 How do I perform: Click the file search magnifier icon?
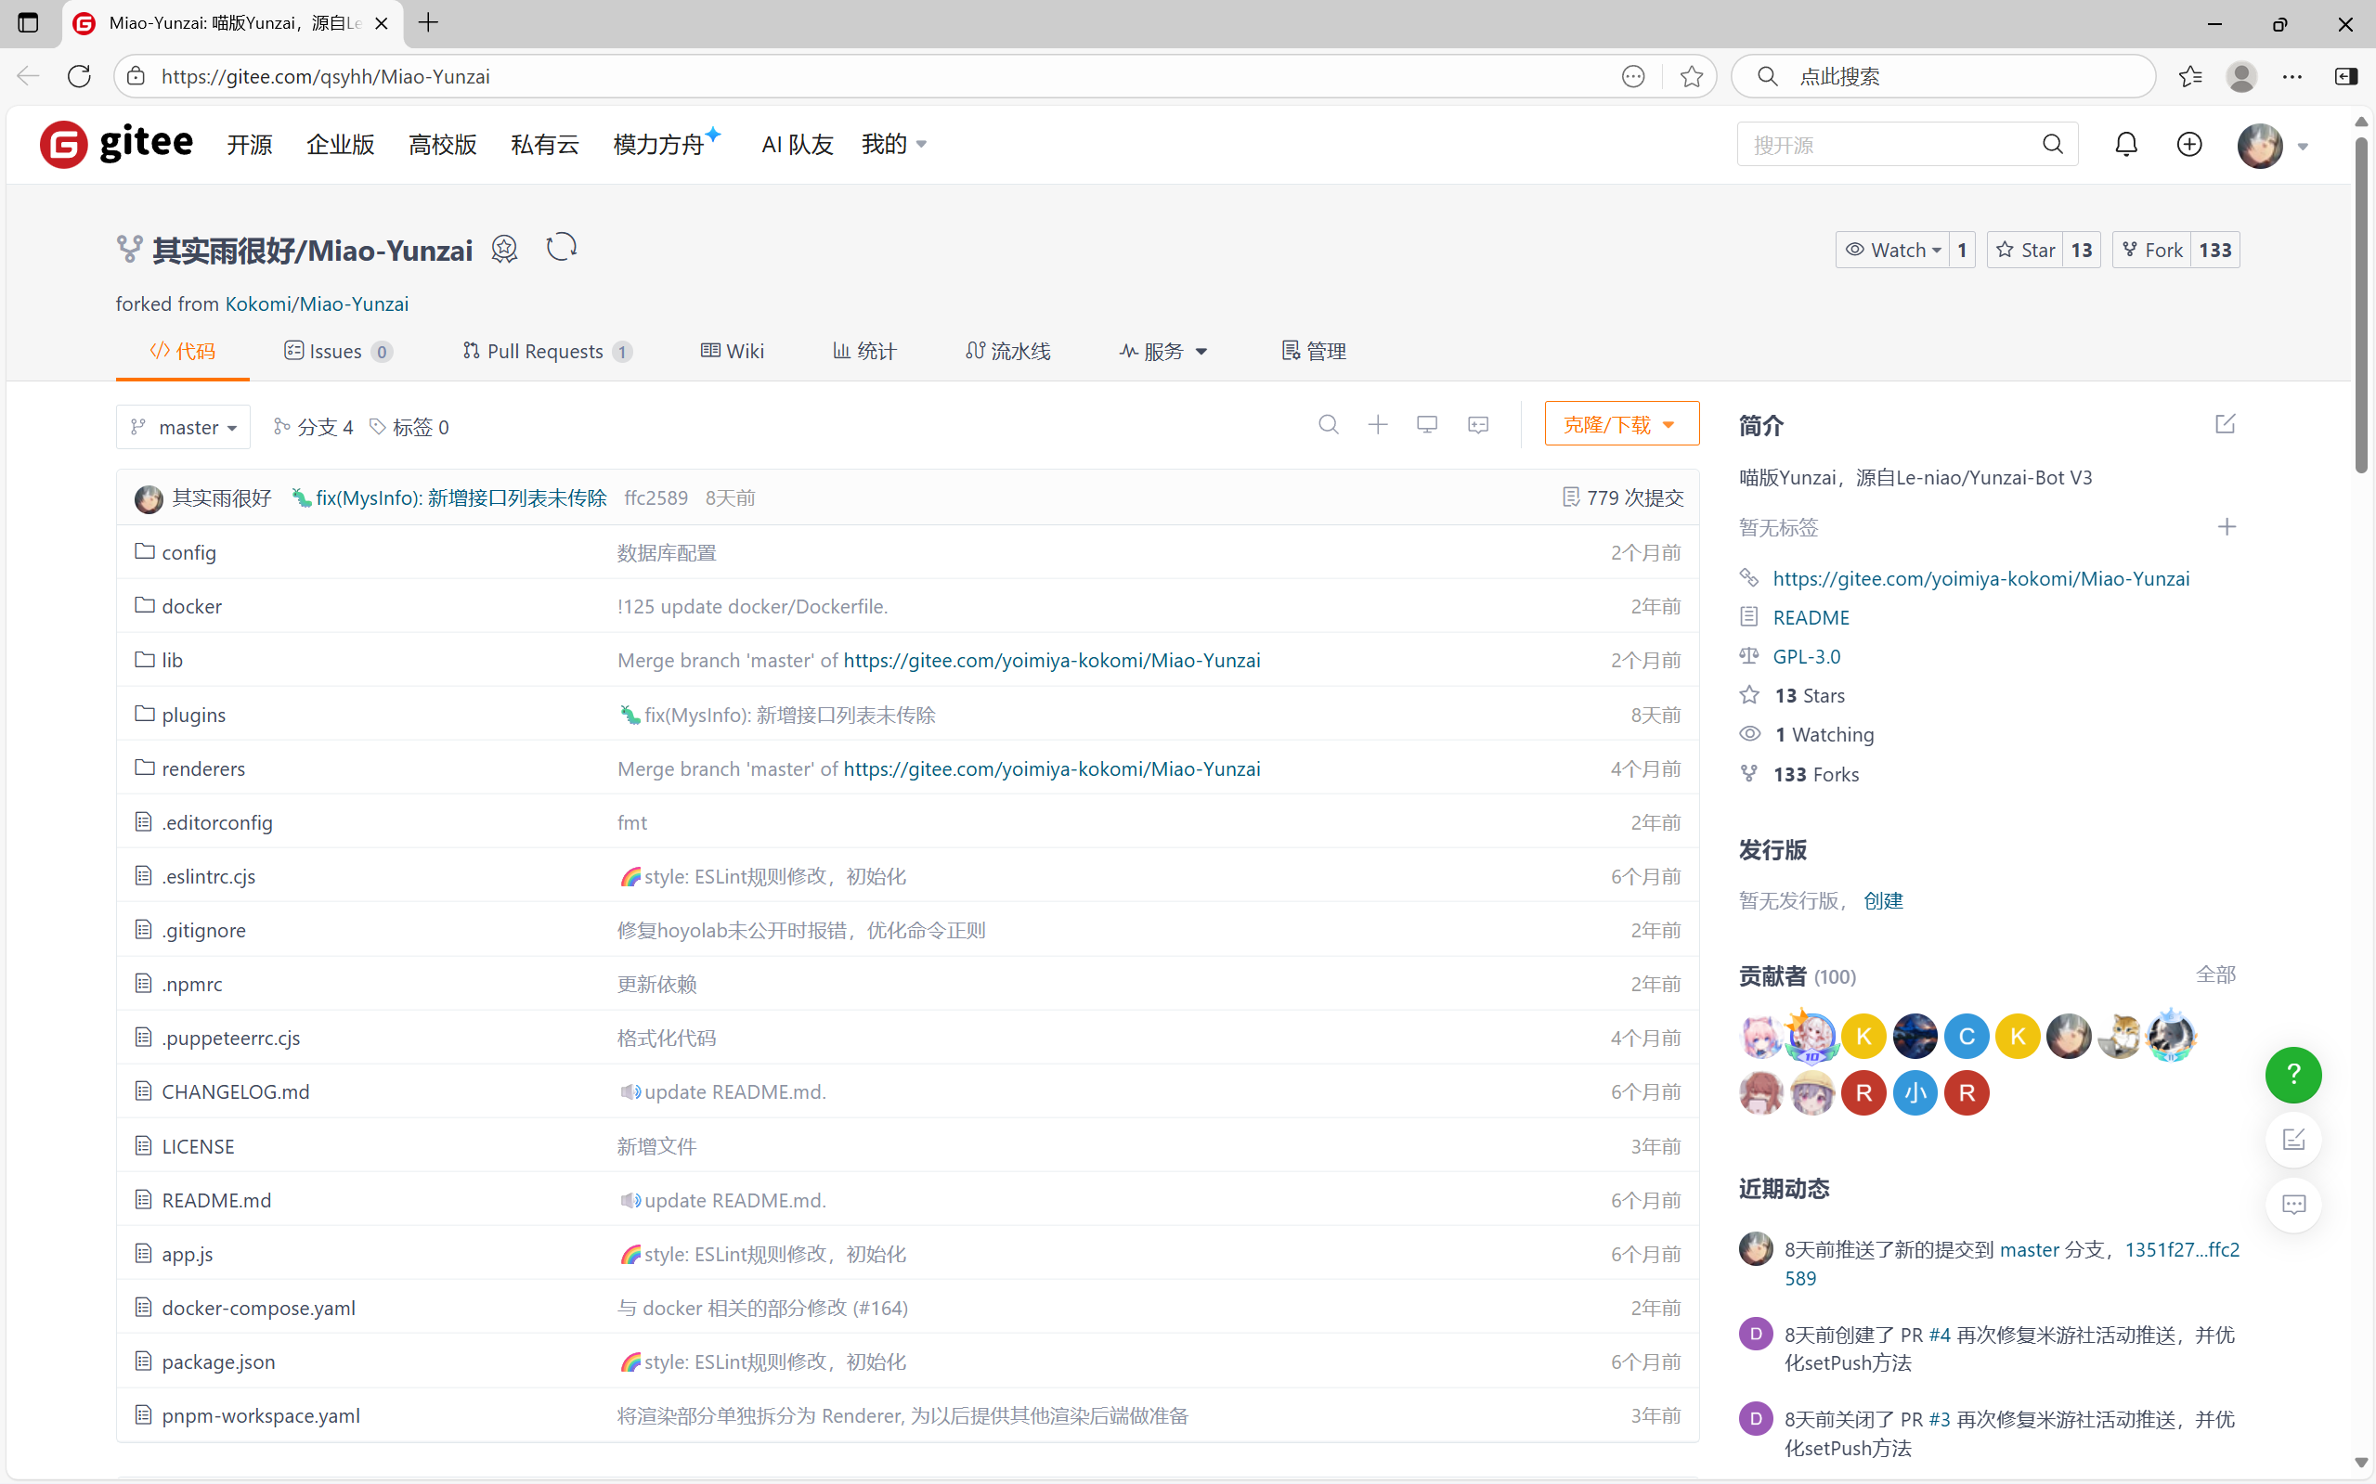click(x=1328, y=425)
